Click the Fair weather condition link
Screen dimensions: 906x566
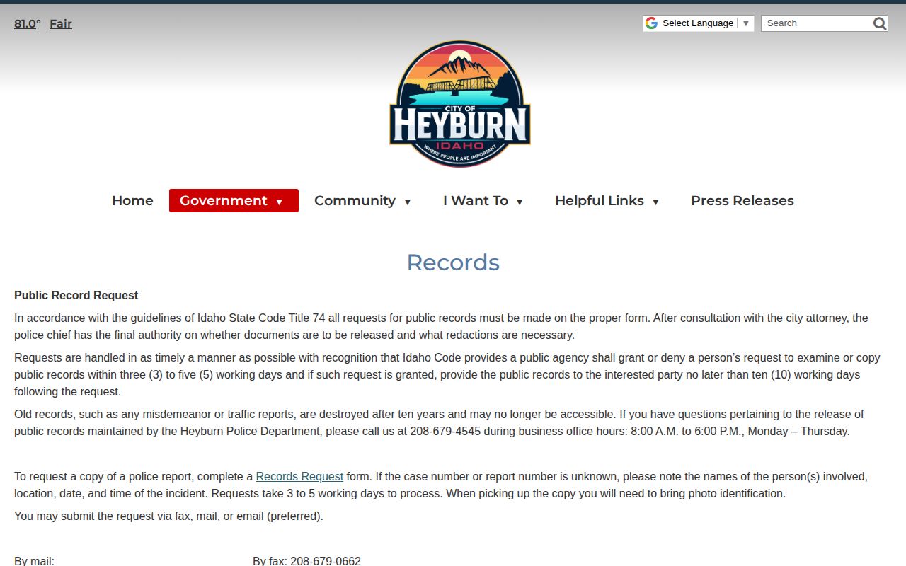[61, 23]
